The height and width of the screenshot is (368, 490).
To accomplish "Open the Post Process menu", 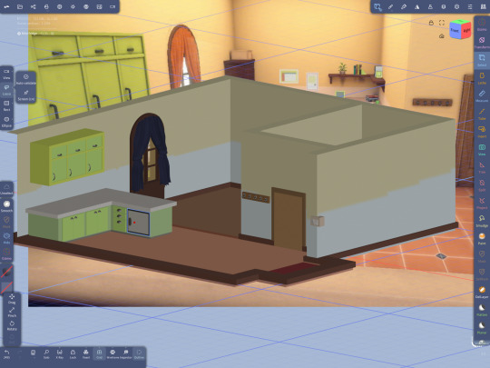I will pos(86,6).
